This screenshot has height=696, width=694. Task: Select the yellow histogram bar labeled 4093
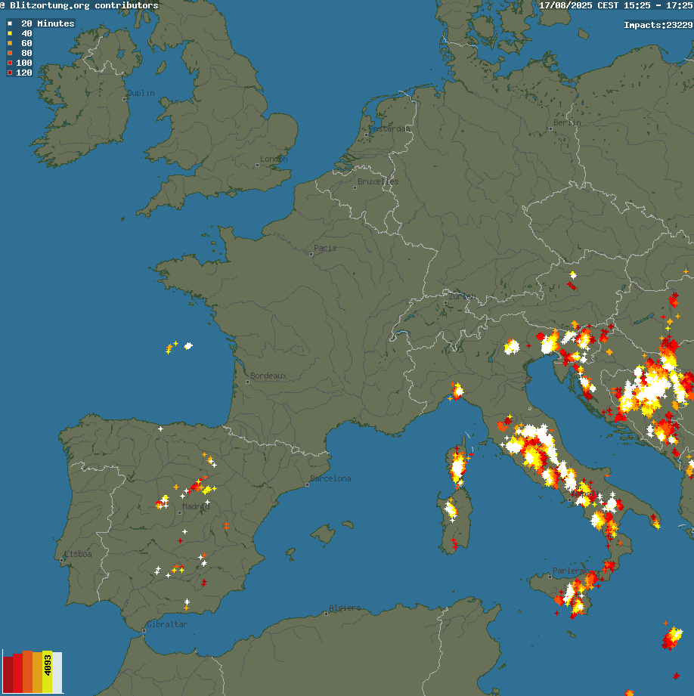pos(48,672)
